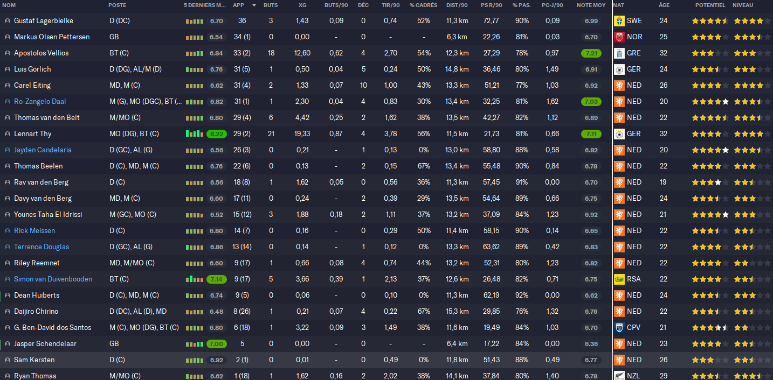The width and height of the screenshot is (773, 380).
Task: Click the South Africa flag in van Duivenbooden's row
Action: (x=619, y=279)
